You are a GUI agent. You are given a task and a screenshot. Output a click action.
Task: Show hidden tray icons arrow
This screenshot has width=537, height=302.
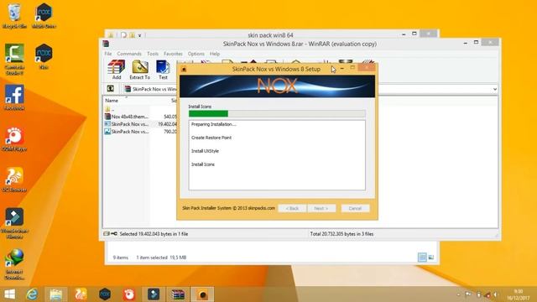(x=459, y=294)
